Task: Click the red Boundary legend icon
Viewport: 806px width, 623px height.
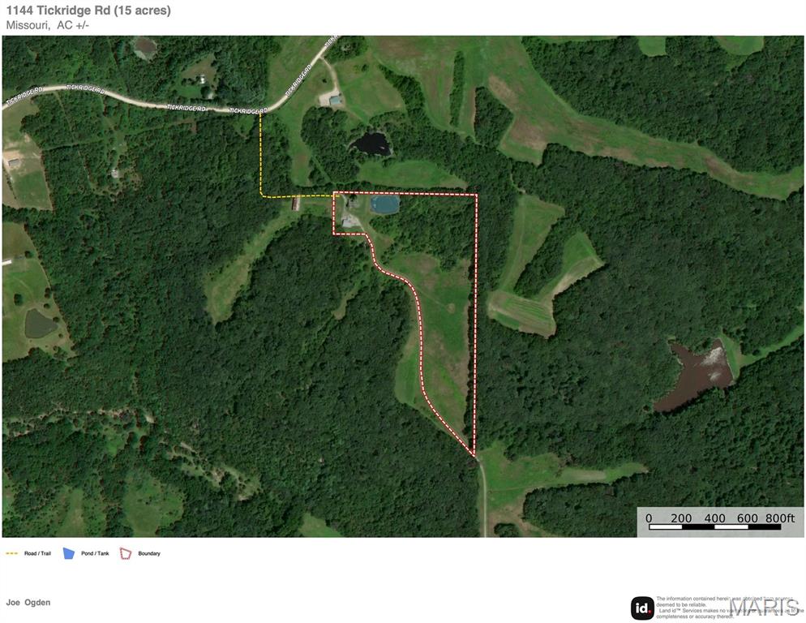Action: coord(126,553)
